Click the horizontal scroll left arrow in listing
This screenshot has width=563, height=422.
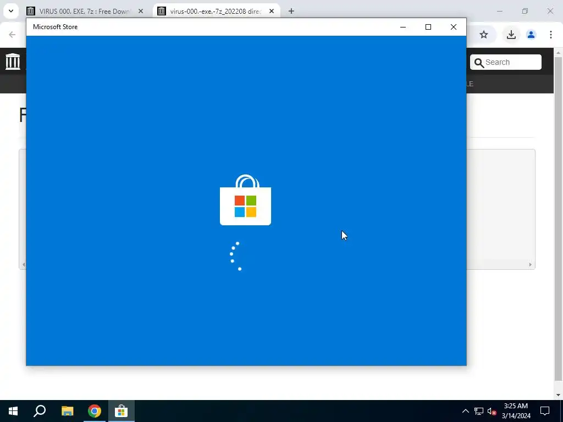(24, 265)
